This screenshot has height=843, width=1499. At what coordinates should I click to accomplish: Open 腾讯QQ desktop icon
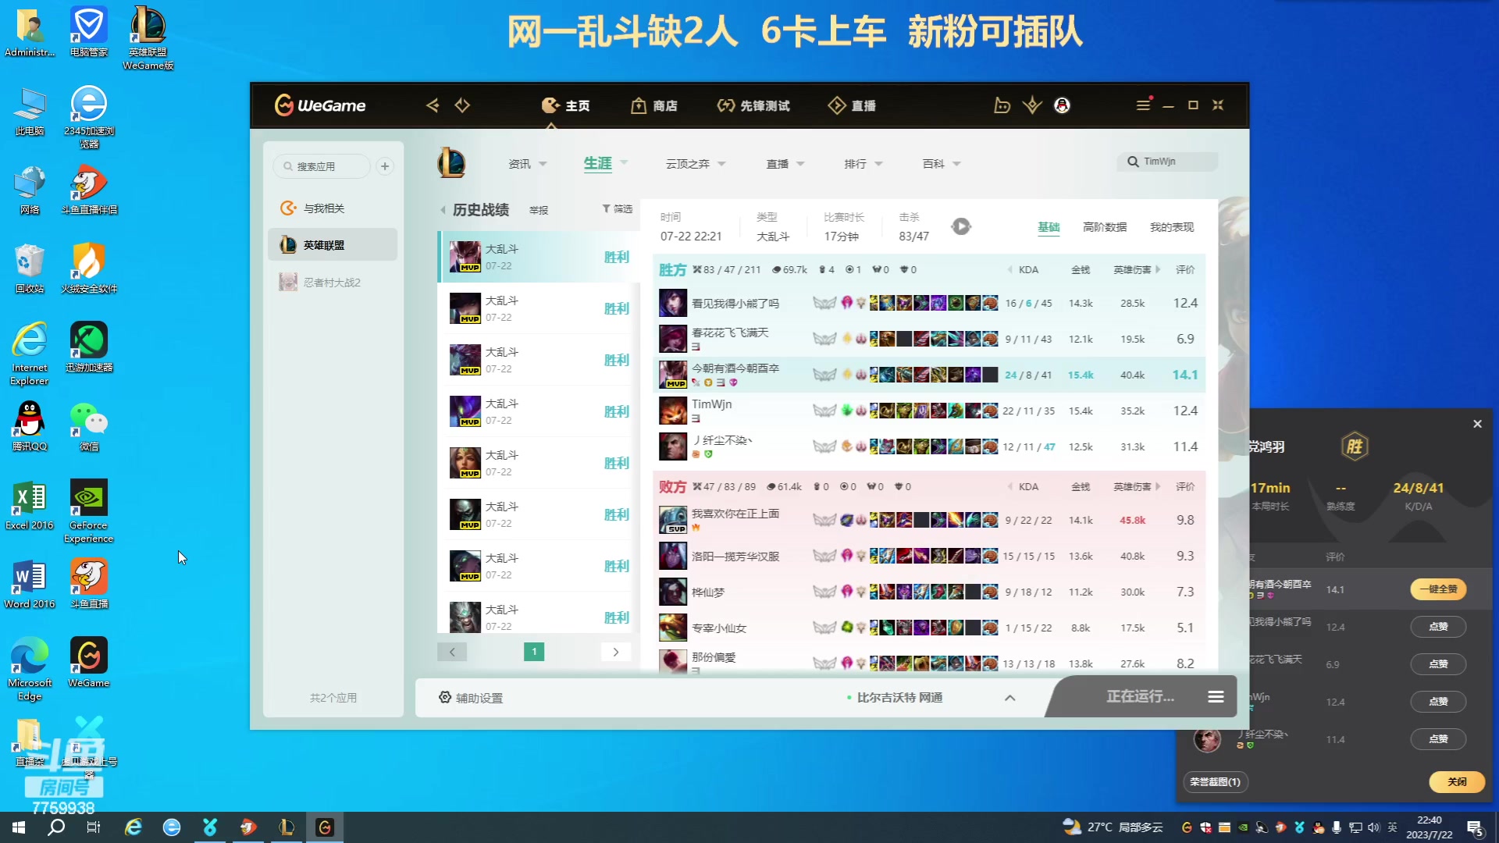click(30, 426)
